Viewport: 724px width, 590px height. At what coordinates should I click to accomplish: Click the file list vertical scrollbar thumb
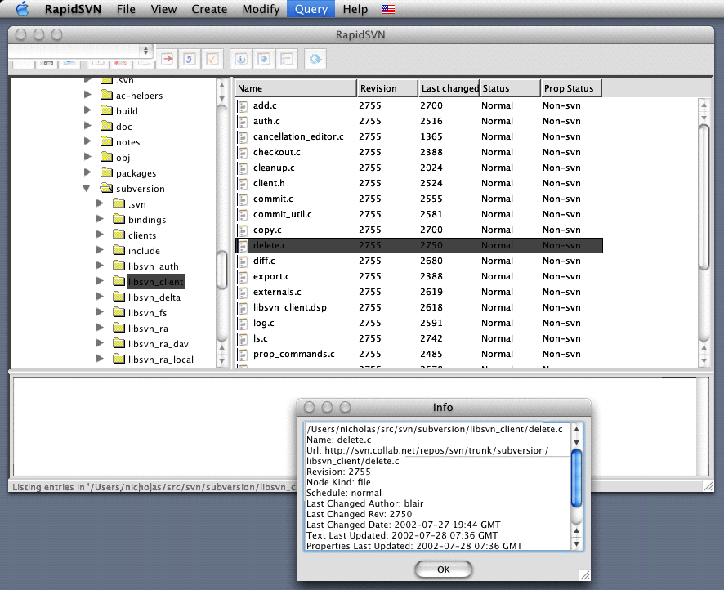click(704, 196)
